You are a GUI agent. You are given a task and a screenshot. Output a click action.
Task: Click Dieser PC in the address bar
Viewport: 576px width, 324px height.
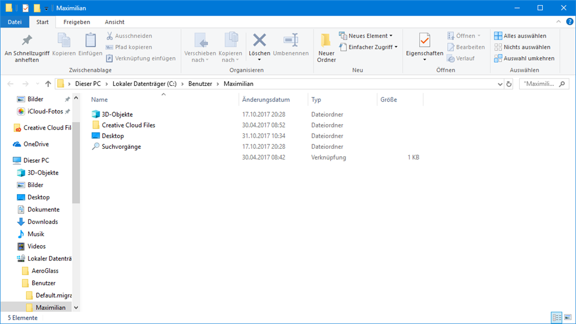88,84
